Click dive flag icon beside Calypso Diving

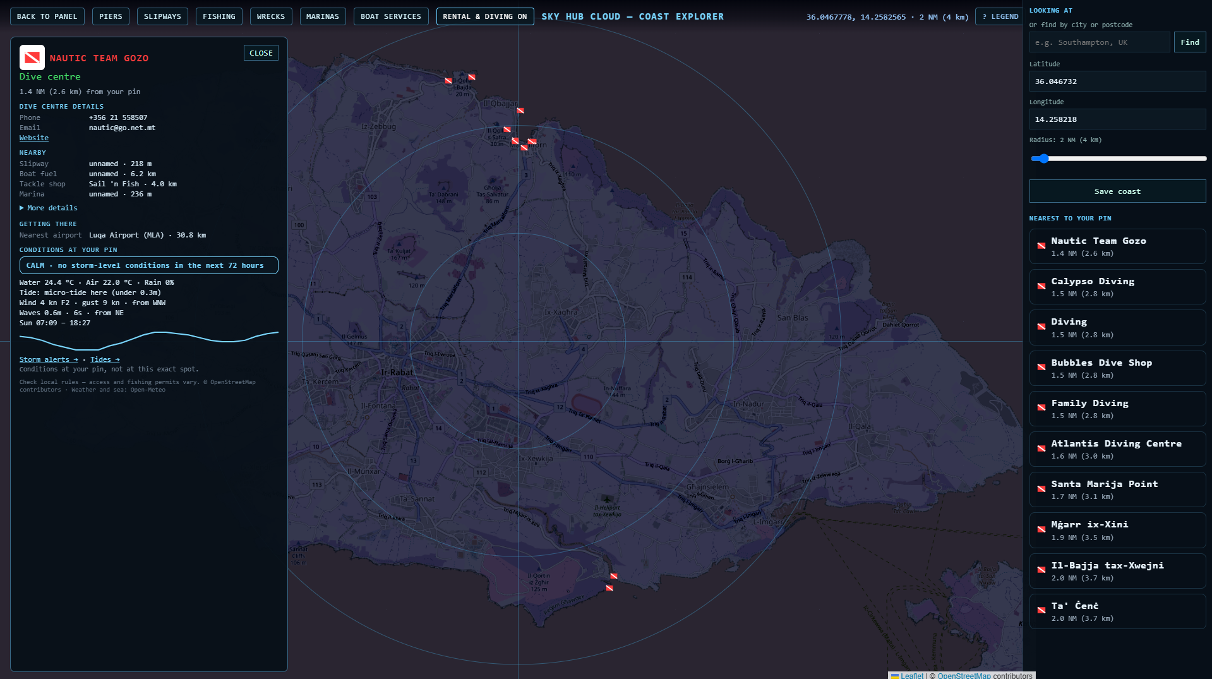coord(1041,287)
